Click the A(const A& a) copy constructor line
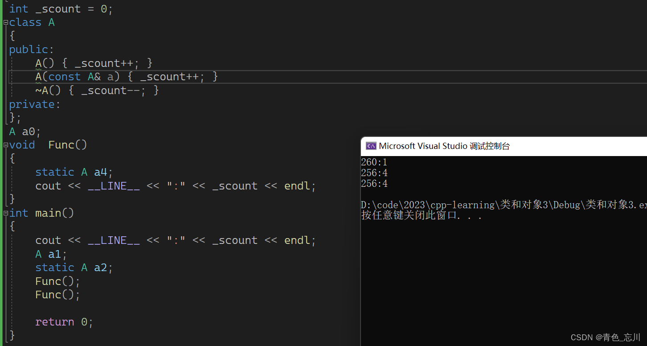 pyautogui.click(x=127, y=77)
